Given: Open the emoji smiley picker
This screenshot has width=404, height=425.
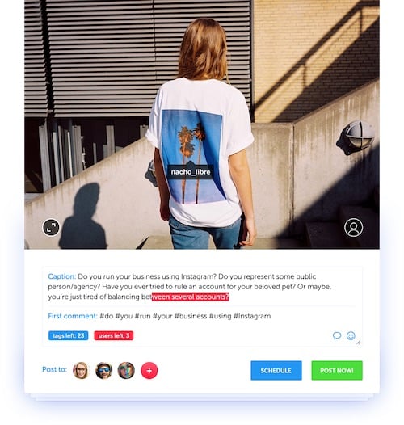Looking at the screenshot, I should [x=351, y=335].
